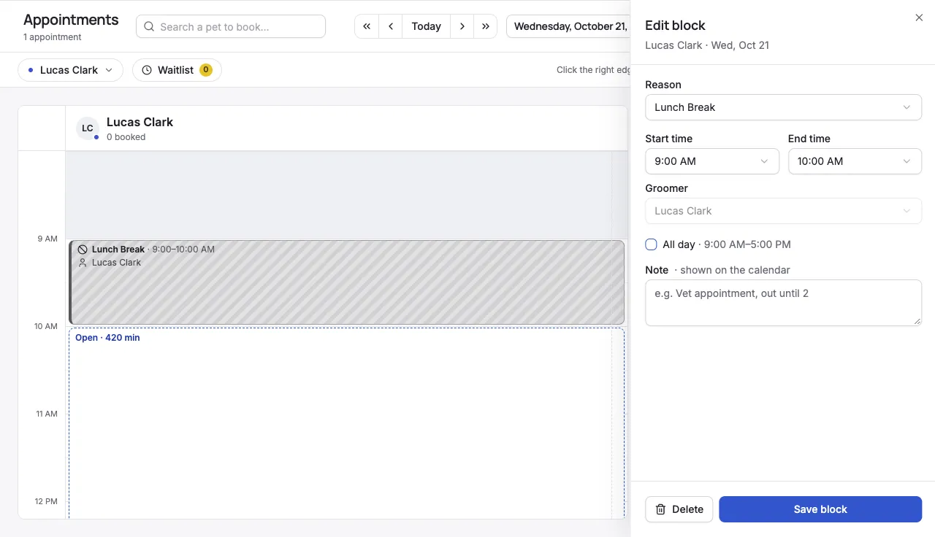
Task: Click the Edit block panel title
Action: point(675,26)
